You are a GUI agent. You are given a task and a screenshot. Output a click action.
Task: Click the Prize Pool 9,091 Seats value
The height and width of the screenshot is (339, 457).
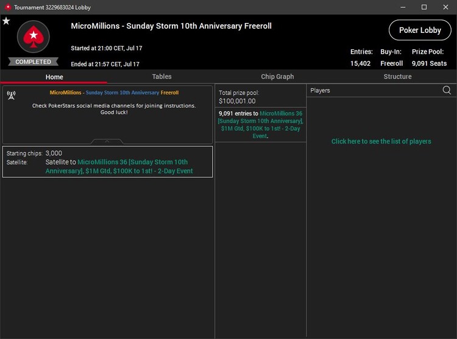(x=429, y=63)
